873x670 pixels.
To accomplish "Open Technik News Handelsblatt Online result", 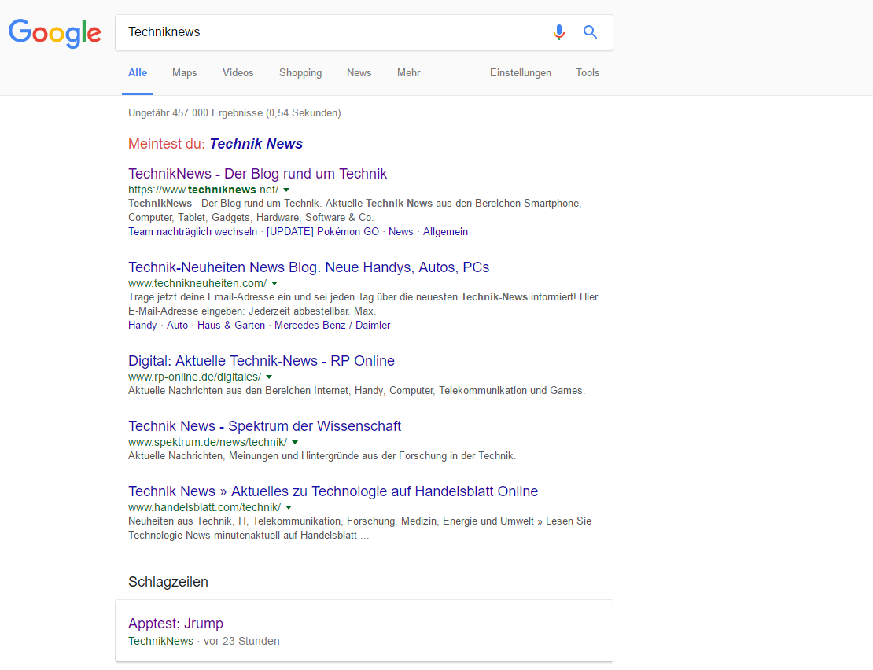I will tap(333, 491).
